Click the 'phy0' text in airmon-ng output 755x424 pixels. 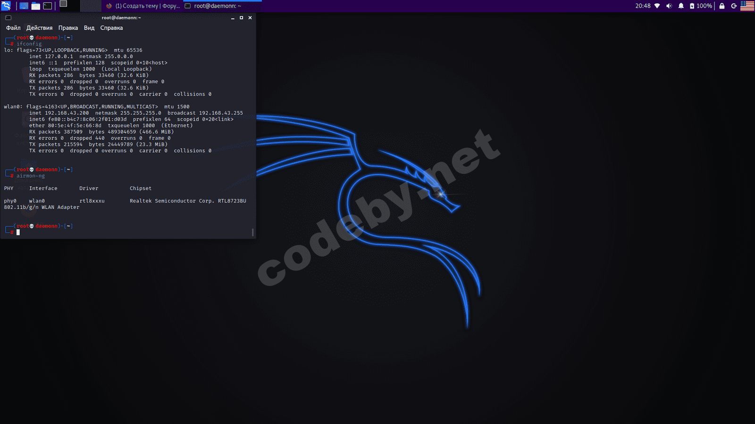10,201
